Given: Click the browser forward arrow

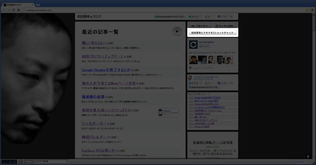Looking at the screenshot, I should 9,10.
